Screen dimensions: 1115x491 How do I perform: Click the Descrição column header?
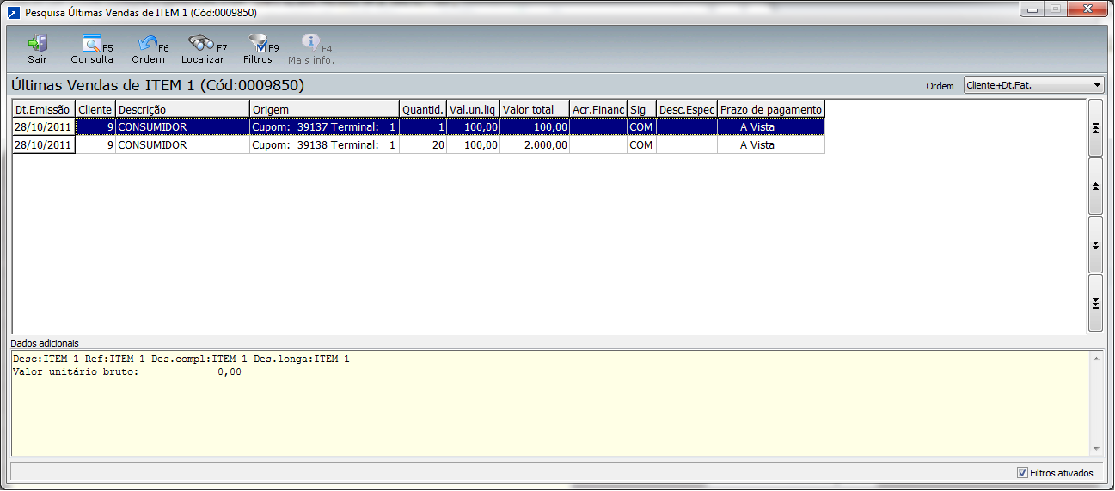click(182, 109)
